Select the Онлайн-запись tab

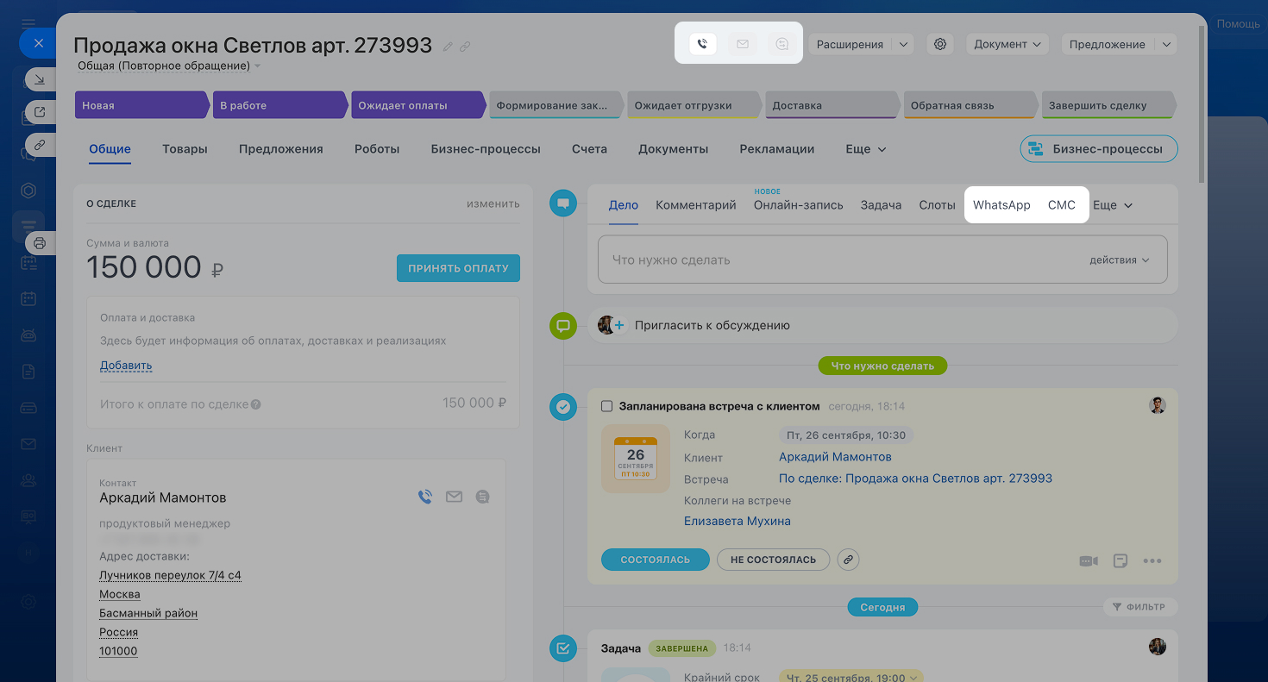click(799, 205)
